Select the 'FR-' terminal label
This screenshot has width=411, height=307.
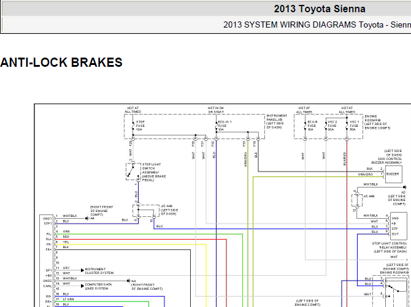point(48,244)
